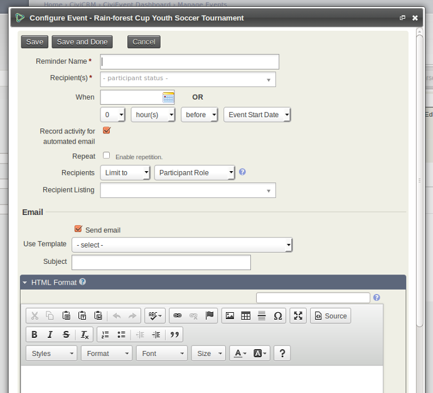Enable the Repeat repetition checkbox
This screenshot has height=393, width=433.
107,155
